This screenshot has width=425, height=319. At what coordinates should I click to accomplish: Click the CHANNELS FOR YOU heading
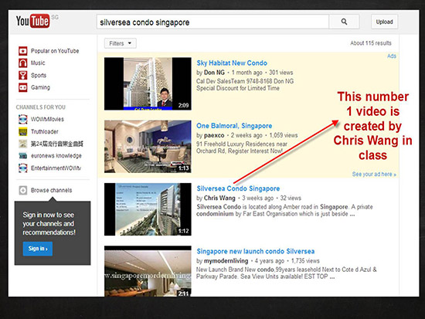(41, 107)
